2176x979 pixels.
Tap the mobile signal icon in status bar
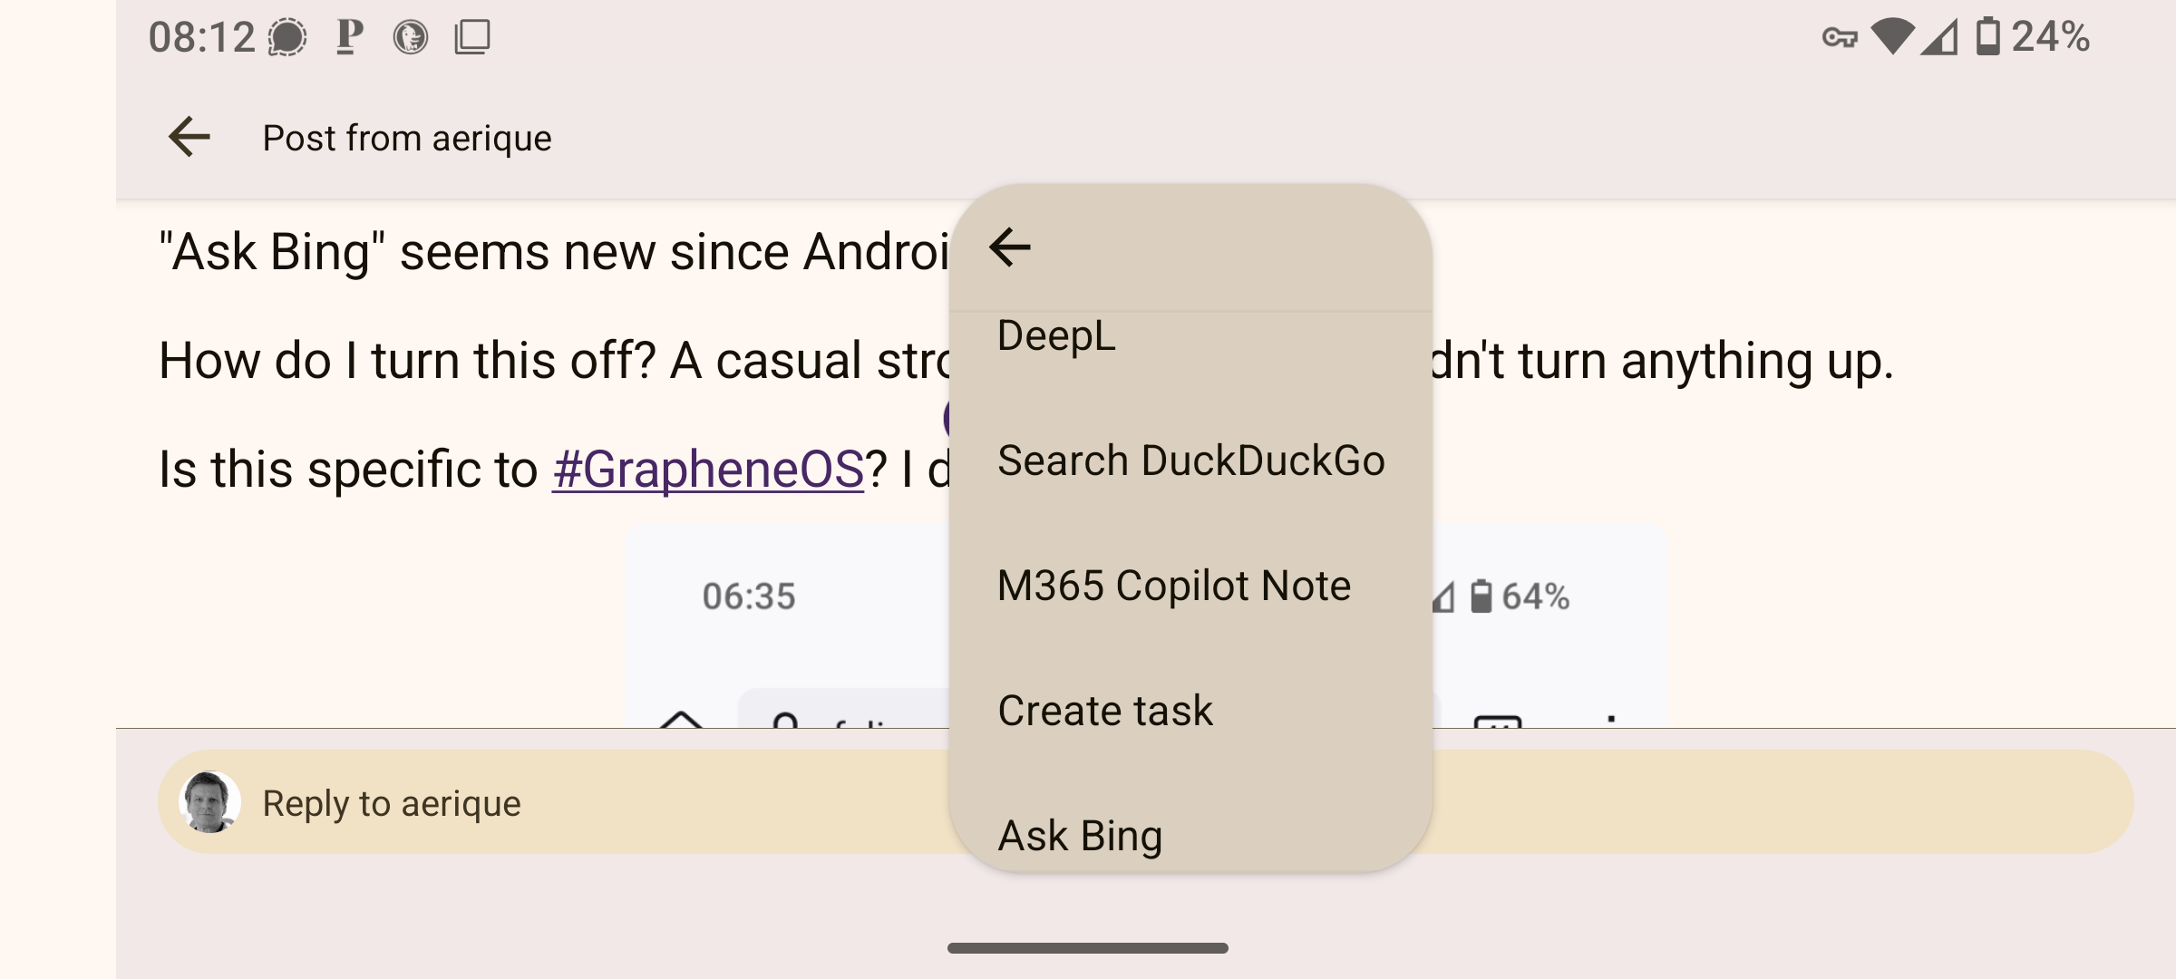click(x=1940, y=37)
